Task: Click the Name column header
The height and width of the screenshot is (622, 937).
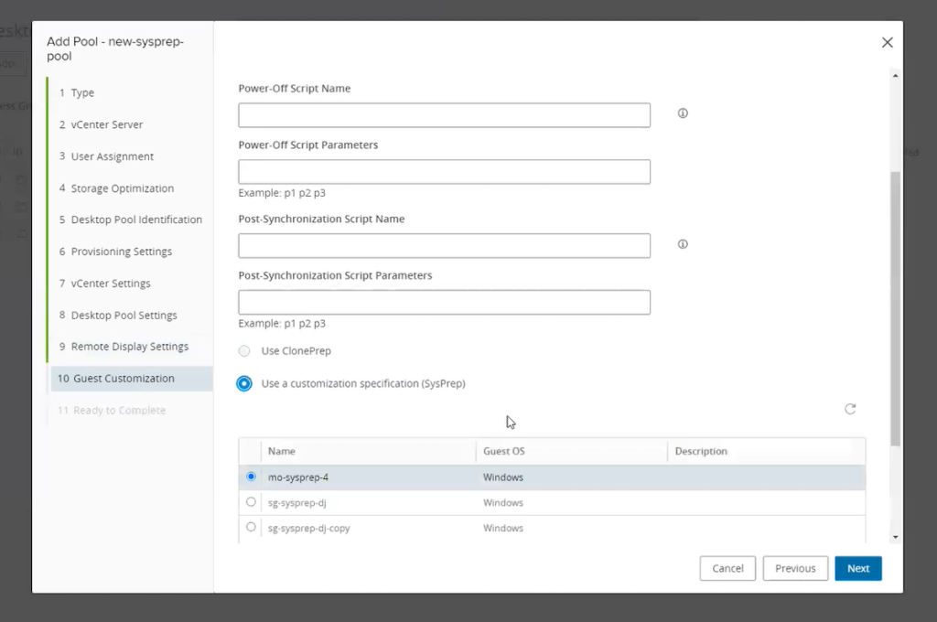Action: [x=281, y=451]
